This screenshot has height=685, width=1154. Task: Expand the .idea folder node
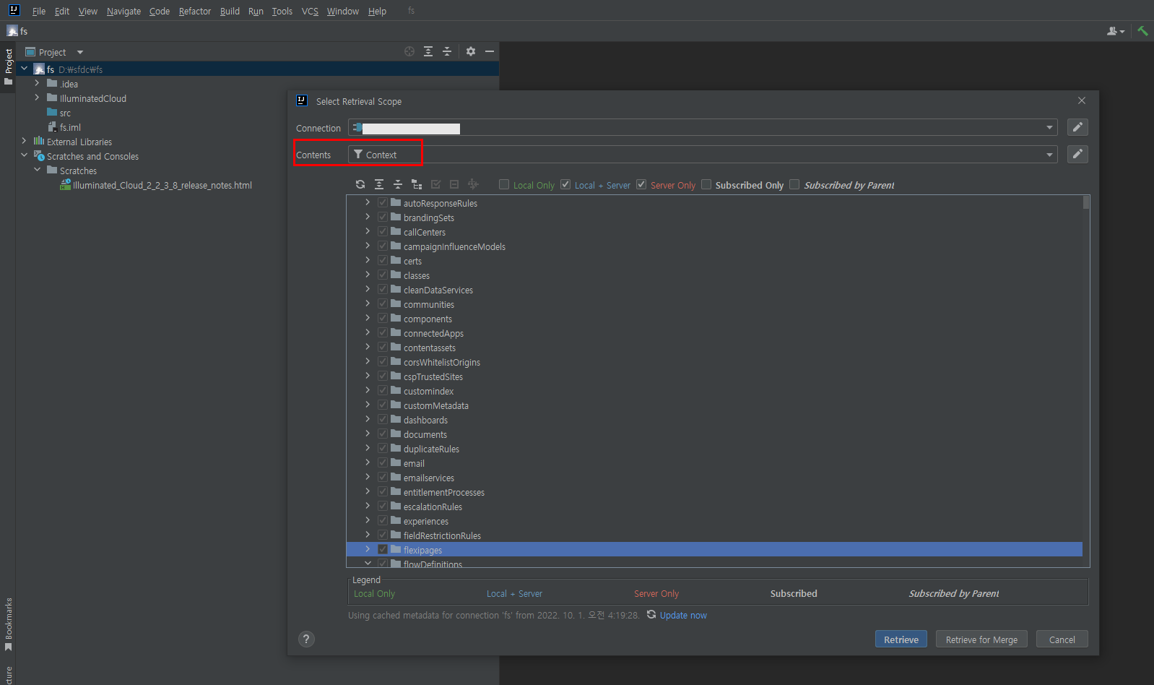37,83
